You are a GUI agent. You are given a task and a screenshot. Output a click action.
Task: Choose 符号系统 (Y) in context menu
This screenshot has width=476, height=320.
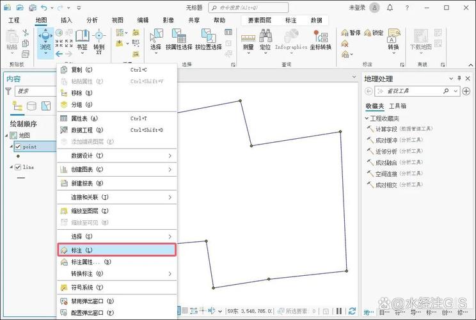117,287
